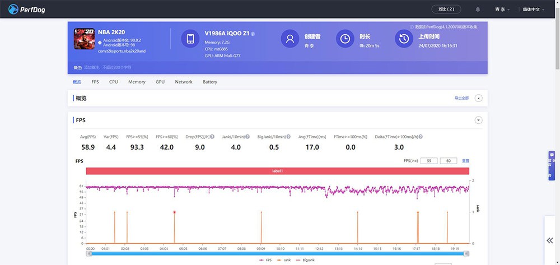Switch to the GPU tab
Screen dimensions: 560x265
[160, 82]
